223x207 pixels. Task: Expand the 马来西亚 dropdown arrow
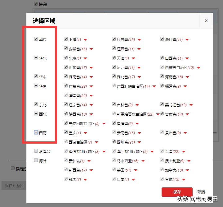tap(143, 161)
